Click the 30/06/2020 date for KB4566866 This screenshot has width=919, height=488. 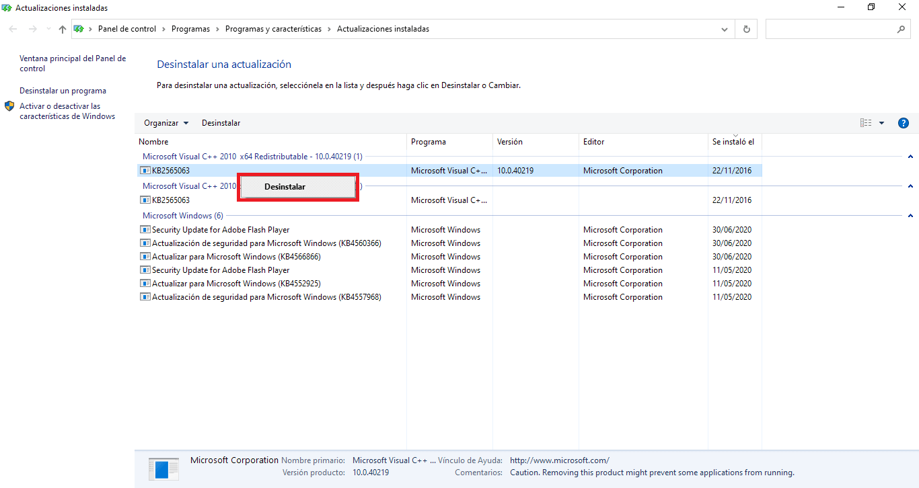(x=732, y=257)
